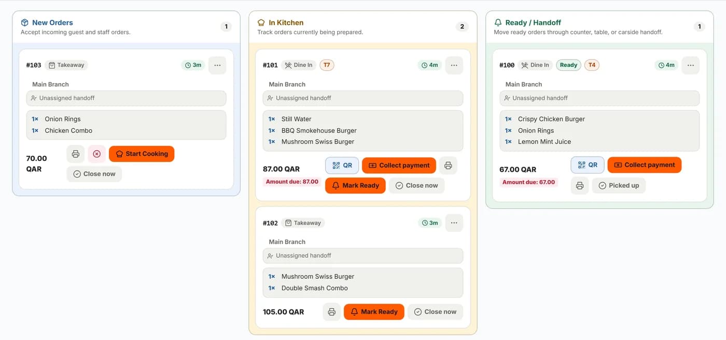This screenshot has width=726, height=340.
Task: Start Cooking order #103
Action: click(142, 154)
